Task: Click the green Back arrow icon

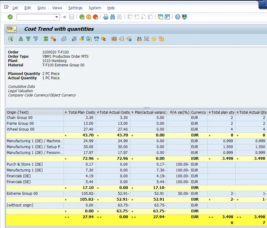Action: (x=82, y=17)
